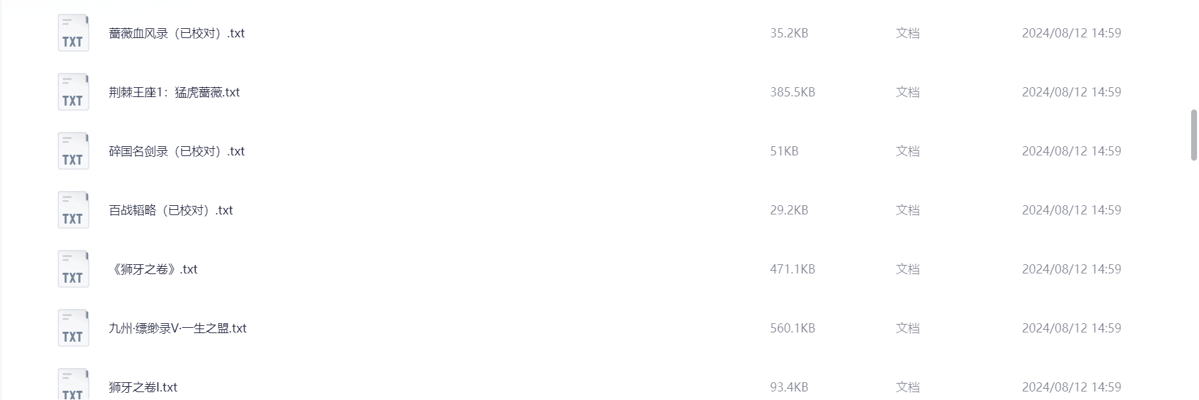The height and width of the screenshot is (400, 1199).
Task: Open 九州·缥缈录V·一生之盟.txt file name
Action: 177,329
